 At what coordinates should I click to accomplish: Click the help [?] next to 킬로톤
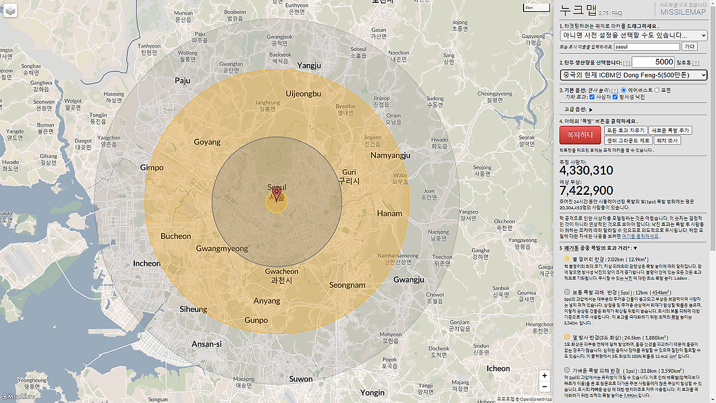click(696, 63)
